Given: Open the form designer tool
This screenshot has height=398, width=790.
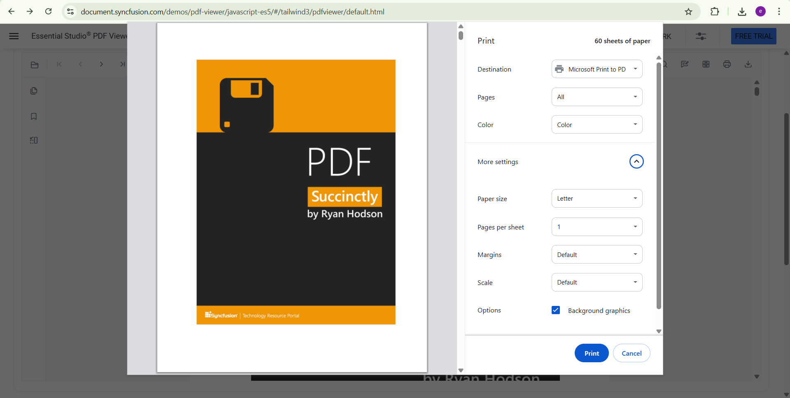Looking at the screenshot, I should pos(706,64).
